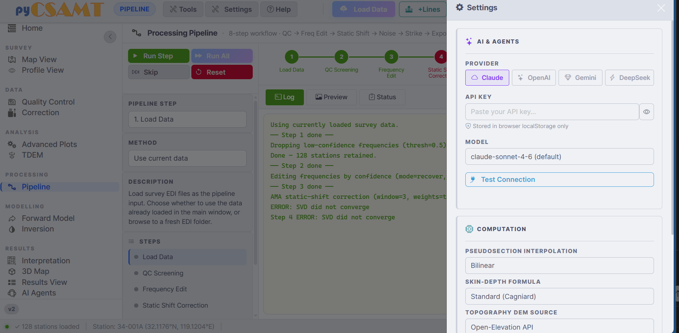Select step 3 Frequency Edit circle
The height and width of the screenshot is (333, 679).
coord(391,57)
